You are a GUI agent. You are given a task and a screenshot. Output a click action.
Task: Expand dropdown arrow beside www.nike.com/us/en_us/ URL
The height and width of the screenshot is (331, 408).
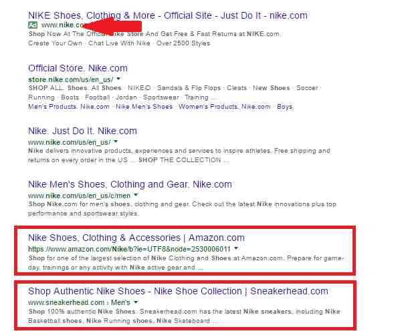click(x=116, y=141)
